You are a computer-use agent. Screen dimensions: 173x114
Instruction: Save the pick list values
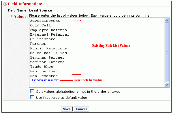(67, 109)
